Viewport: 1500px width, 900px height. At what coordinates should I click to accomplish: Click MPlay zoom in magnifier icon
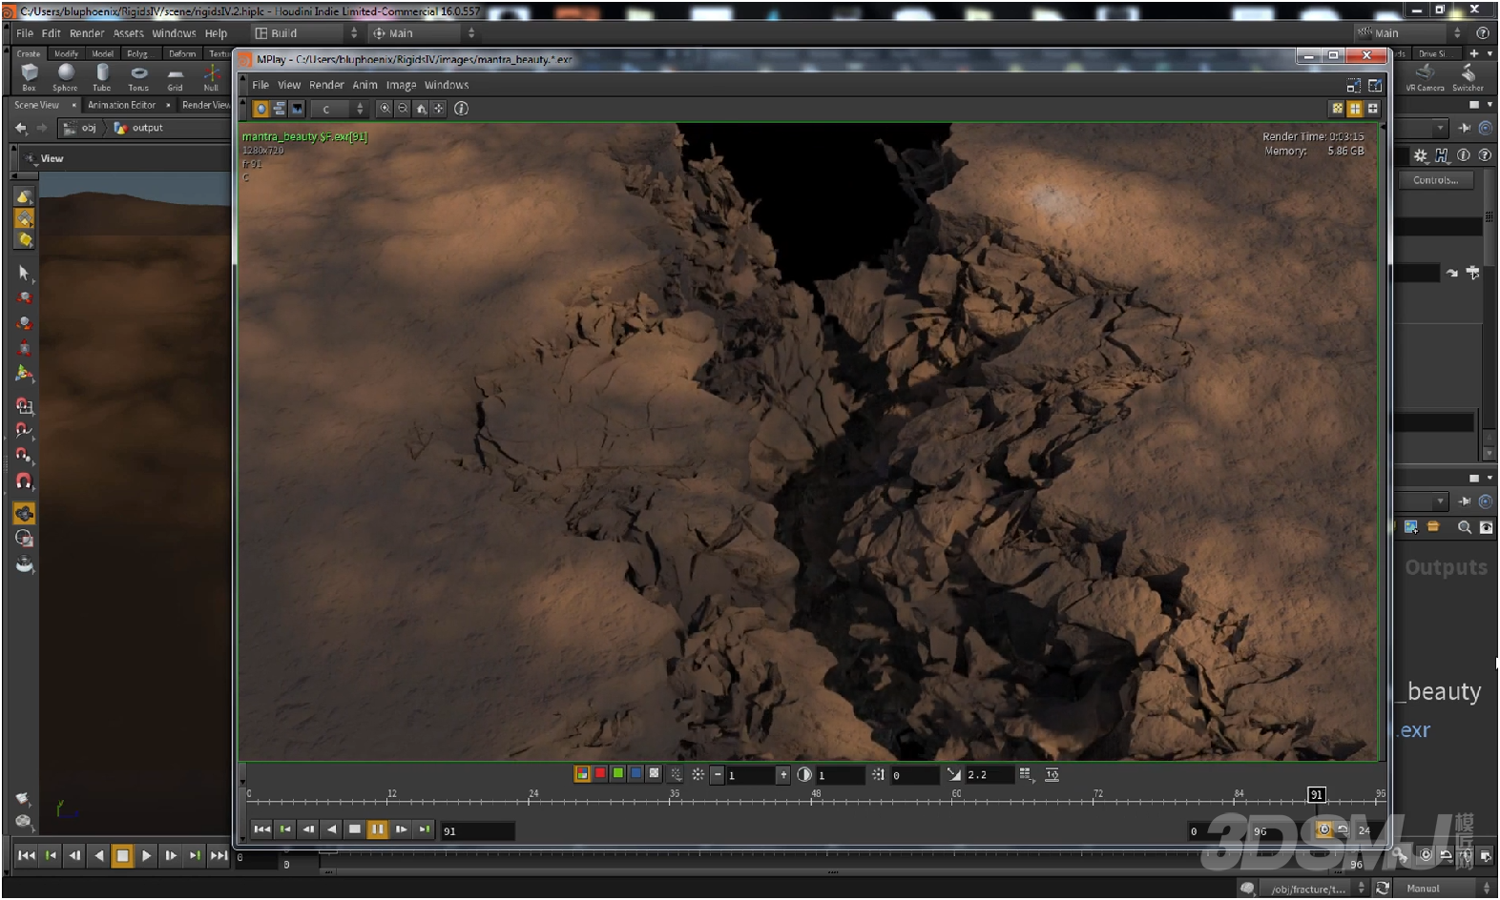coord(385,109)
